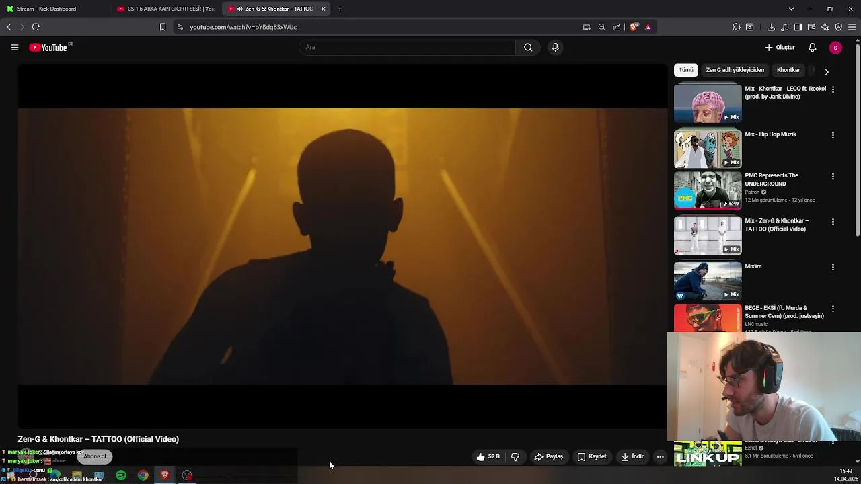Click the YouTube search magnifier button

[x=528, y=47]
